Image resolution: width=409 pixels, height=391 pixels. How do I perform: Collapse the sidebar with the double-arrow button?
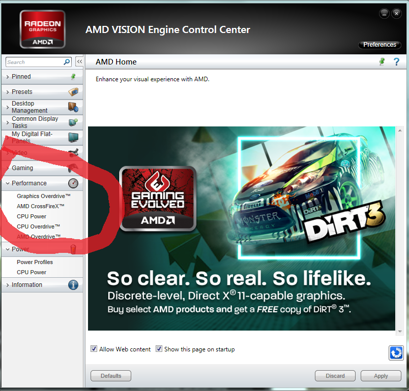click(x=79, y=61)
